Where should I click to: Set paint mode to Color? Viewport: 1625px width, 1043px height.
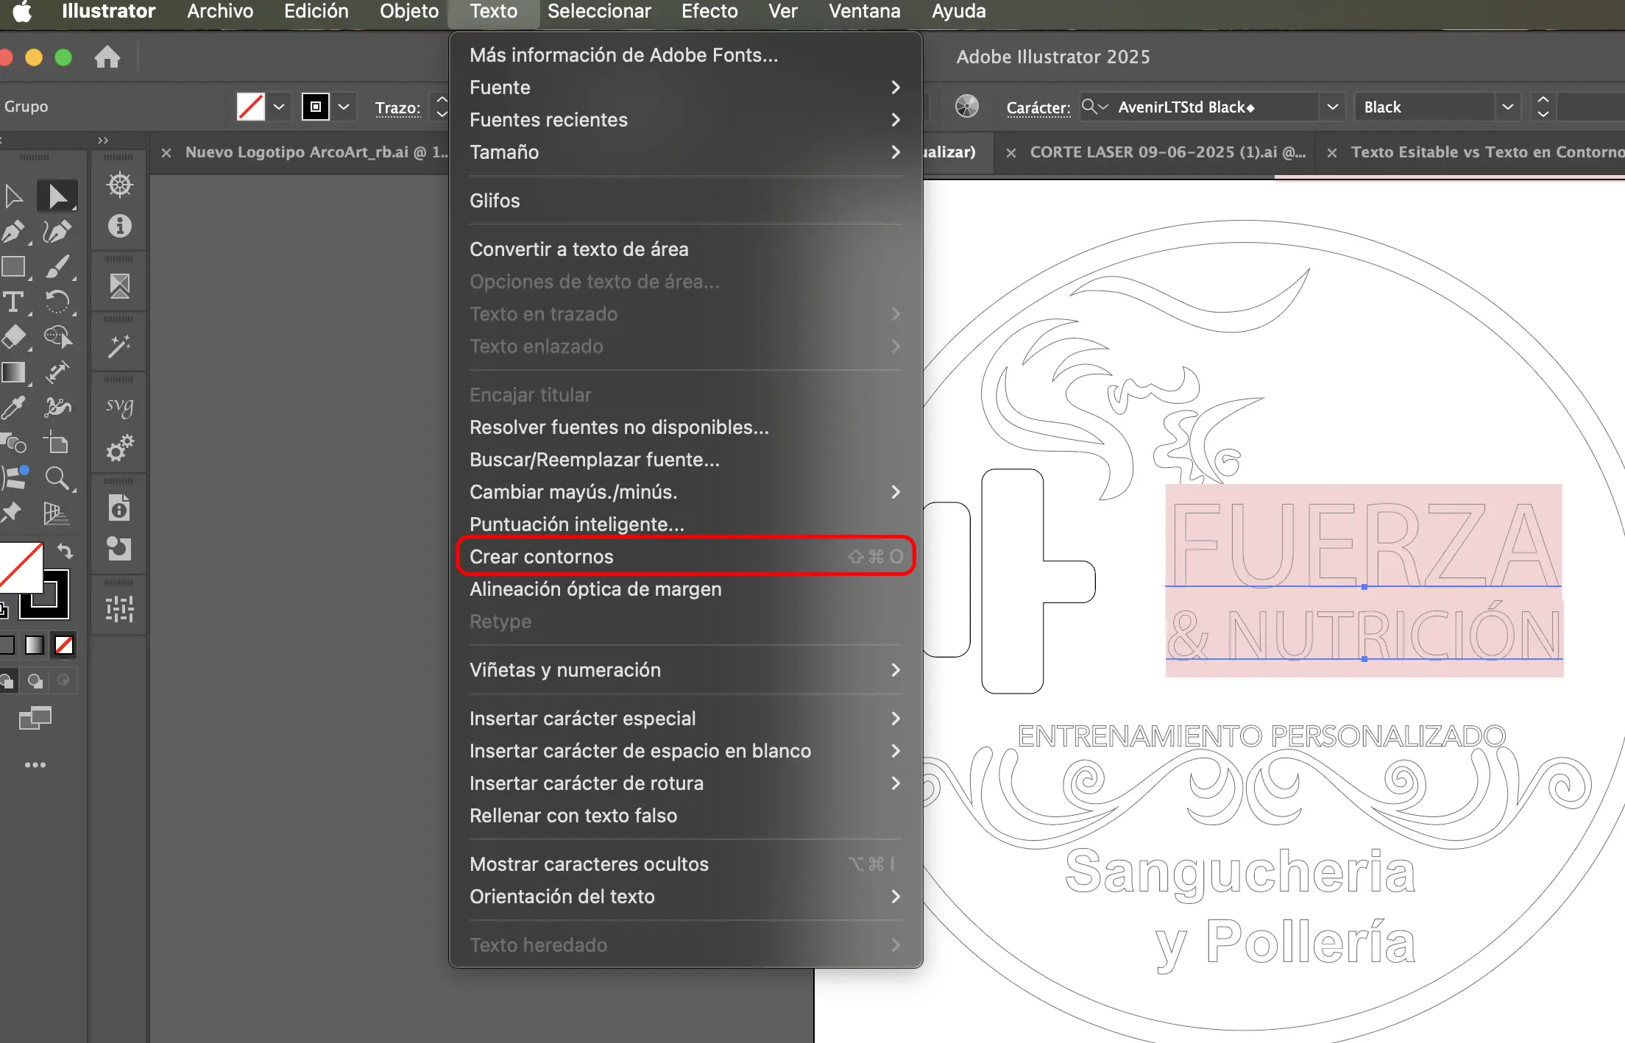coord(7,645)
